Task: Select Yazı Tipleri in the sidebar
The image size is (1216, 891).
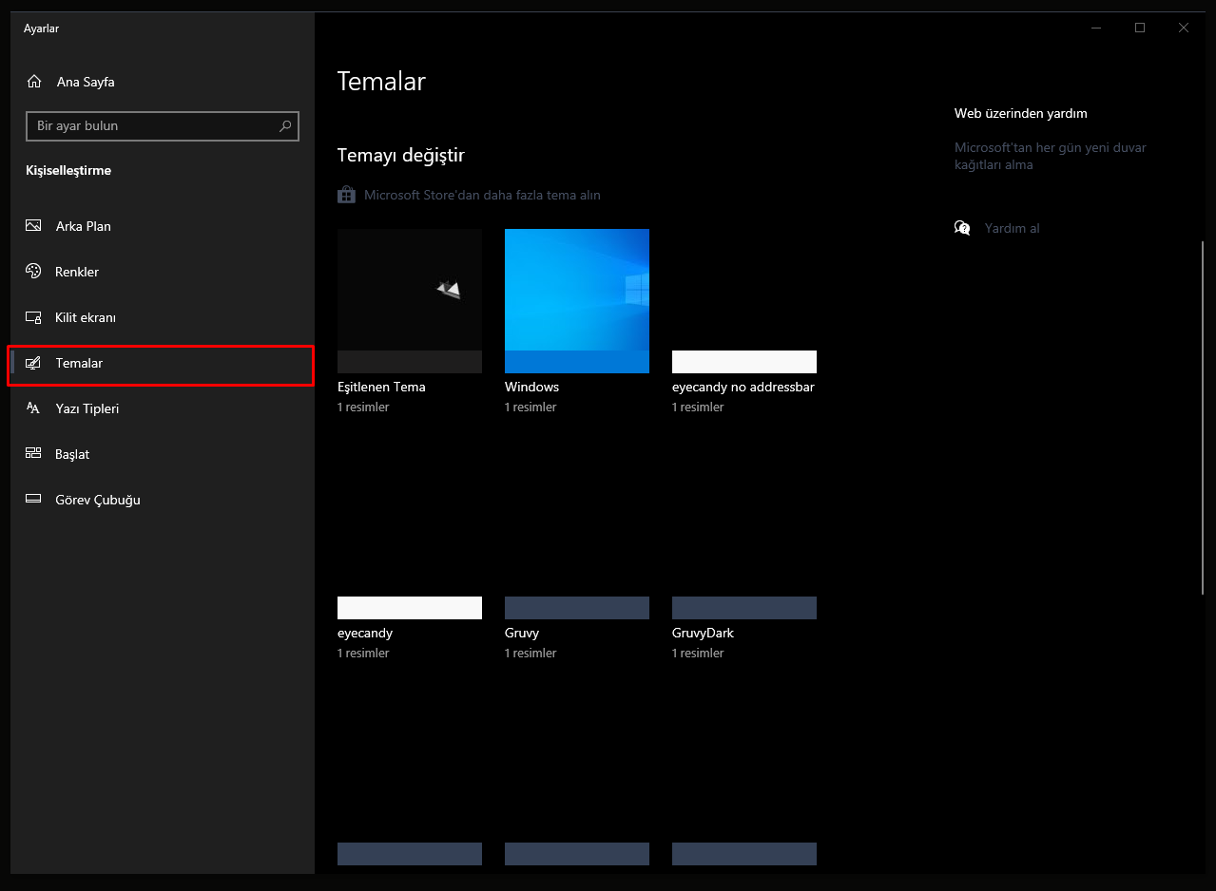Action: [x=161, y=408]
